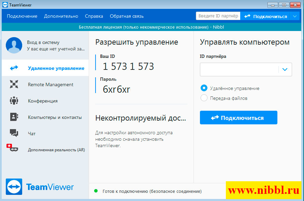Open the Обратная связь menu
The height and width of the screenshot is (201, 304).
tap(127, 16)
